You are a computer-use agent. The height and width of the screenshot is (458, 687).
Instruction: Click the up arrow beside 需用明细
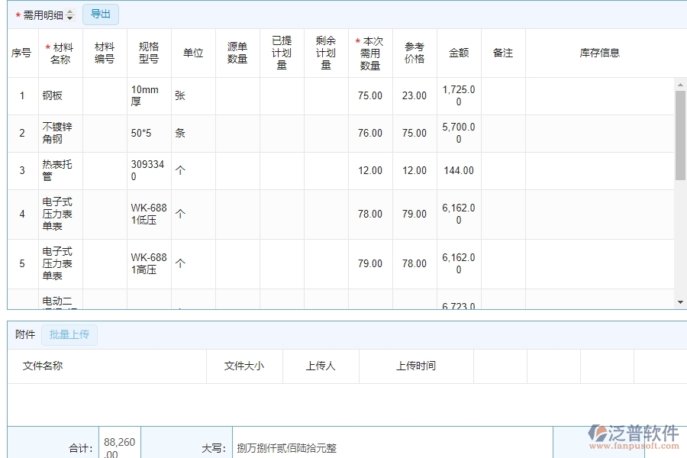69,11
